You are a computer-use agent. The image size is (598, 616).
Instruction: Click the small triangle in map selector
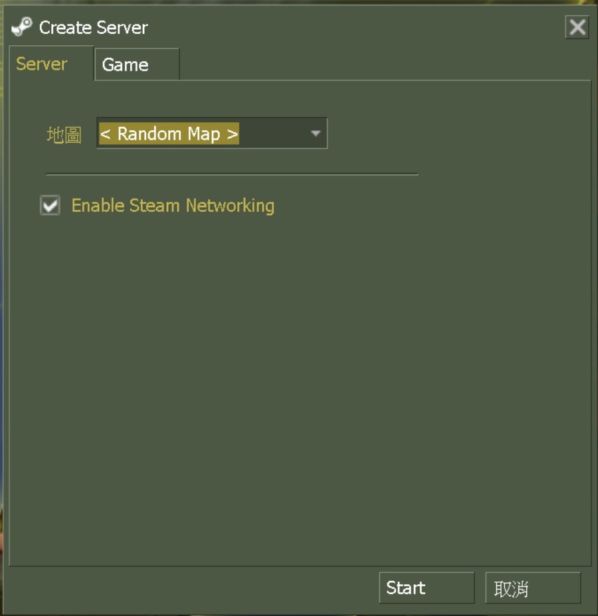(x=316, y=133)
